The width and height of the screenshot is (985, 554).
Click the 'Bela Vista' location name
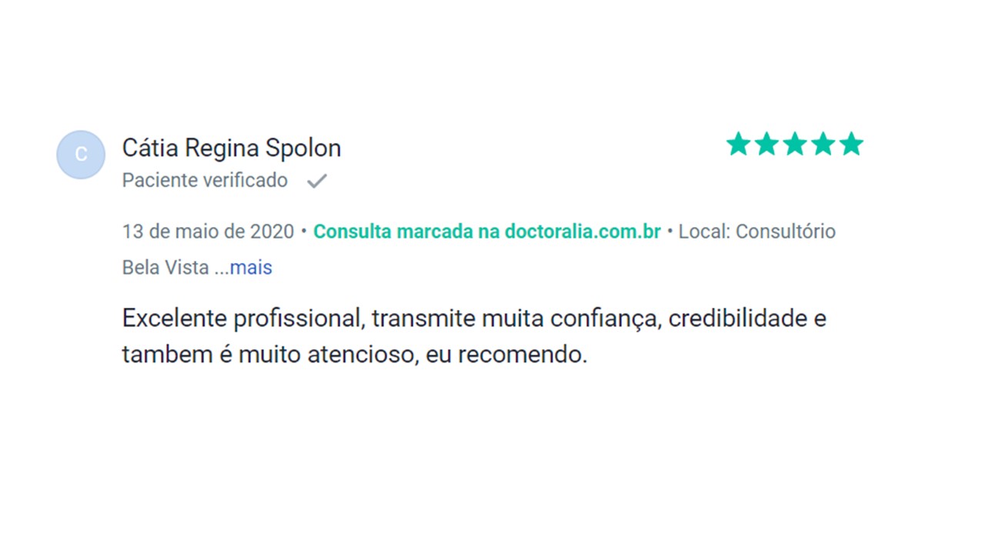[164, 267]
